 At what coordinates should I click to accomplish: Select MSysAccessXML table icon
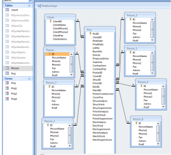pyautogui.click(x=7, y=21)
